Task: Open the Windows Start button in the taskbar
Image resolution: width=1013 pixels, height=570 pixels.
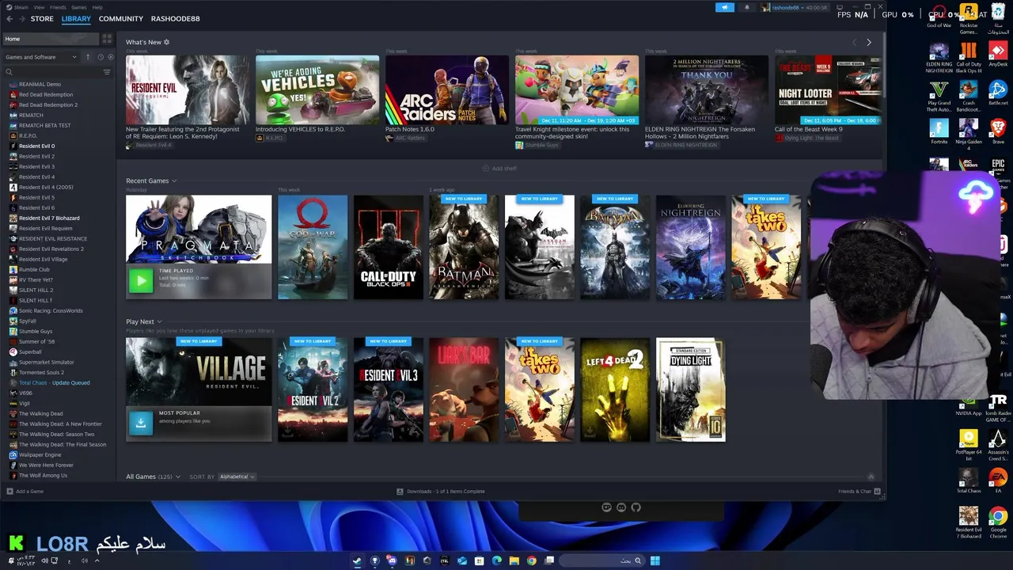Action: click(654, 560)
